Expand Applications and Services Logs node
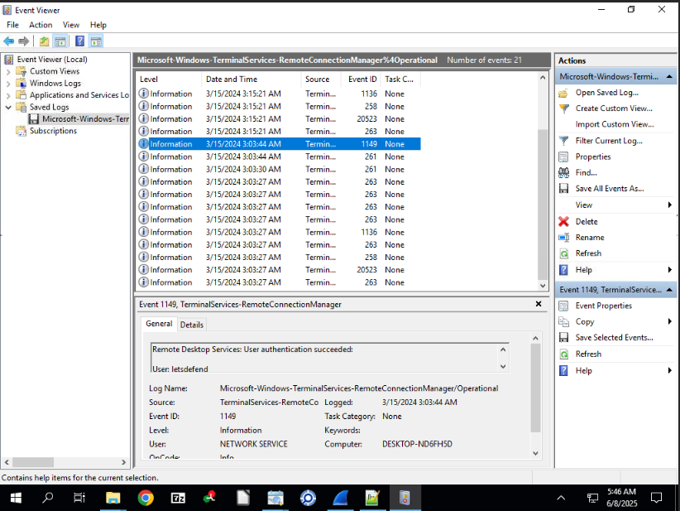680x511 pixels. (x=8, y=95)
